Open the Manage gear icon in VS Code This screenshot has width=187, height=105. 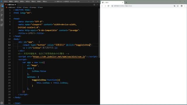[2, 103]
